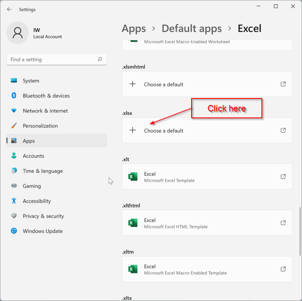Maximize the Settings window

276,6
